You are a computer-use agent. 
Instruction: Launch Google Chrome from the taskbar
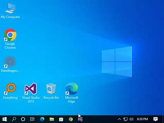click(71, 119)
